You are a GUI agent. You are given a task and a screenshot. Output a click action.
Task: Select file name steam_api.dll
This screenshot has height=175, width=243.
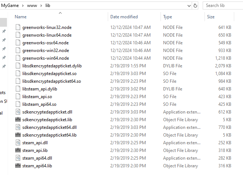pyautogui.click(x=35, y=143)
